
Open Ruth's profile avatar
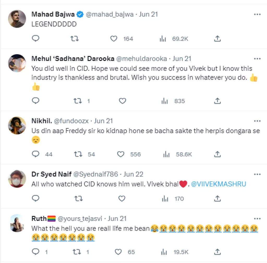[17, 223]
